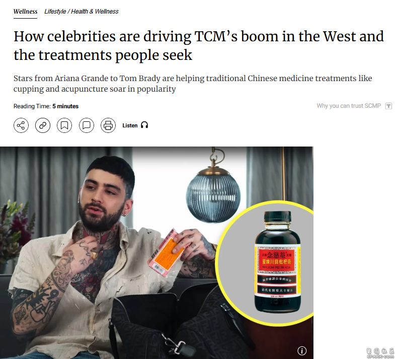
Task: Show image info via the i icon
Action: coord(302,350)
